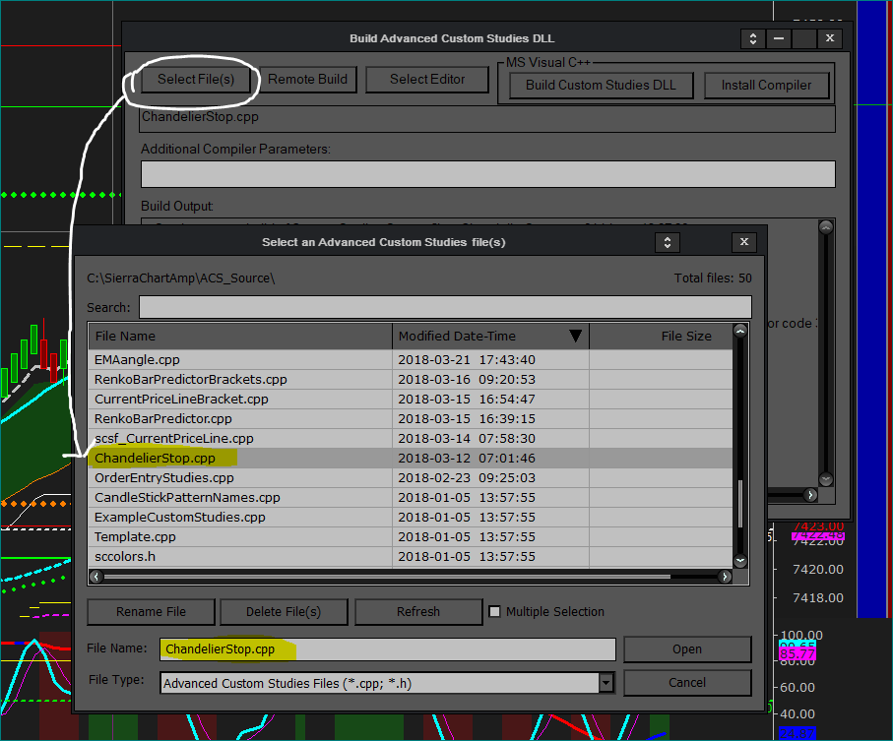
Task: Minimize the Build Advanced Custom Studies DLL window
Action: click(x=779, y=38)
